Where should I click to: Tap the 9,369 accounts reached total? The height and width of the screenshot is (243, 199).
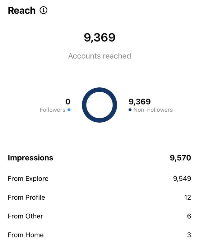point(99,38)
